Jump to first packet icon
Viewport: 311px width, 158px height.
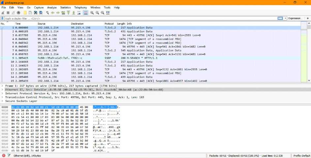pyautogui.click(x=68, y=13)
